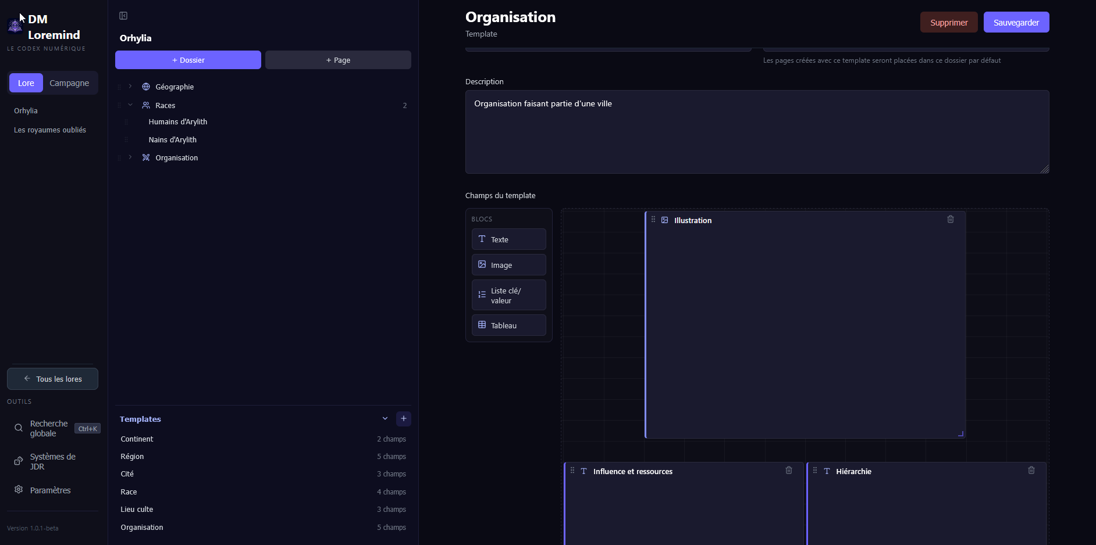Screen dimensions: 1096x545
Task: Collapse the sidebar panel icon above Orhylia
Action: [x=123, y=16]
